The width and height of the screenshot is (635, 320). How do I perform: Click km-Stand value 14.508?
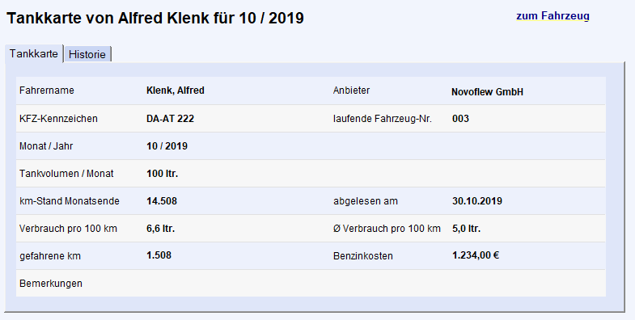pyautogui.click(x=162, y=201)
